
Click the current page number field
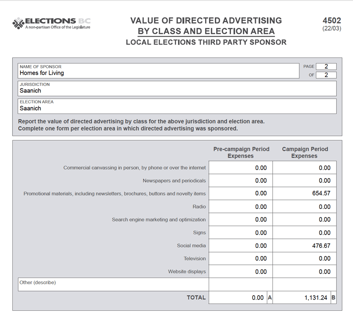point(326,66)
